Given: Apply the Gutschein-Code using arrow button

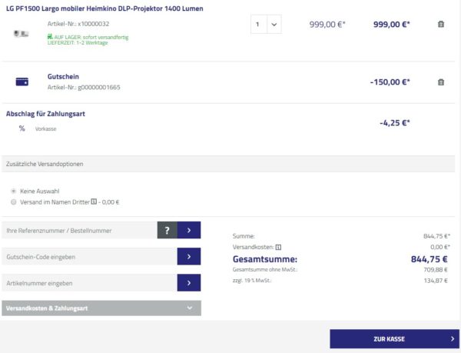Looking at the screenshot, I should pyautogui.click(x=189, y=256).
